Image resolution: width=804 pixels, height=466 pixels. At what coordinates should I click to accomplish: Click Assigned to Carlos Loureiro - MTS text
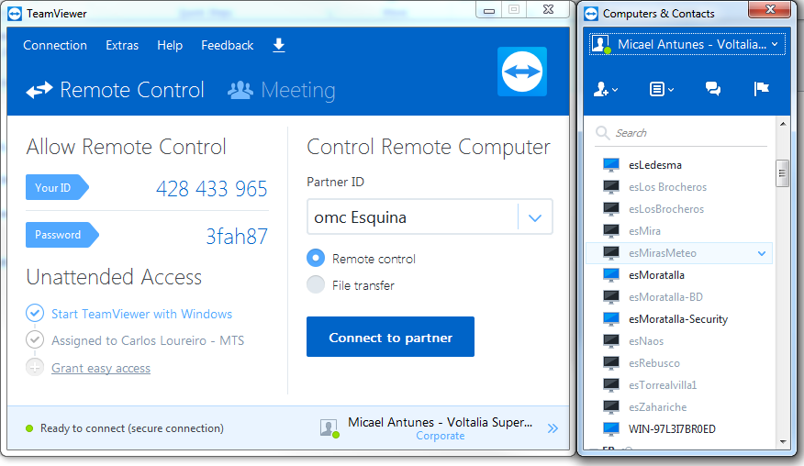[148, 340]
